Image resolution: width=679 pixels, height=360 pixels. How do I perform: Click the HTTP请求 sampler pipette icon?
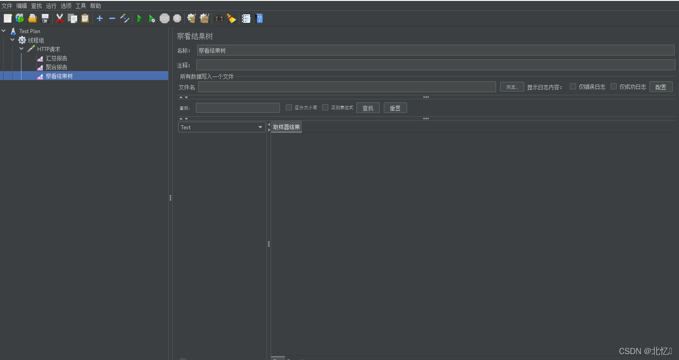coord(31,49)
